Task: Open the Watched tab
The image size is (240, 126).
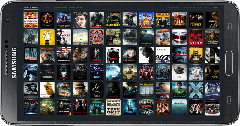Action: point(31,7)
